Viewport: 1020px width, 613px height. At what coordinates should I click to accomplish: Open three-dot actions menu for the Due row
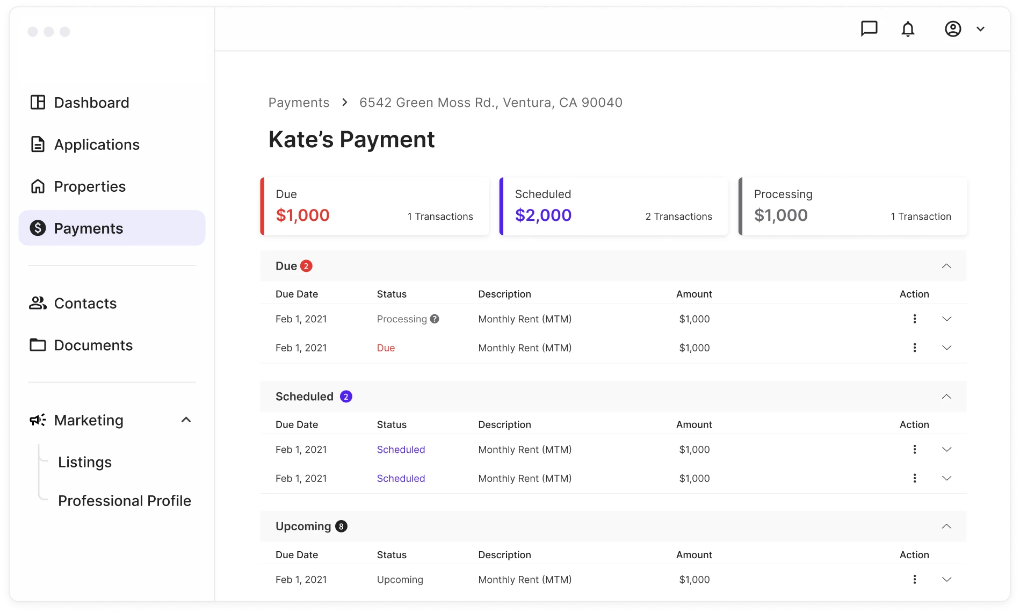[x=914, y=348]
